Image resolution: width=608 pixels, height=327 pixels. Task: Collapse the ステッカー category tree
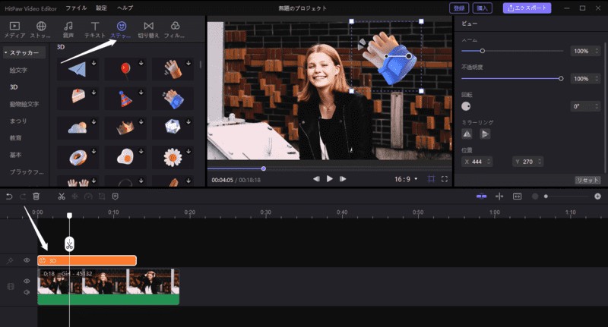(6, 53)
